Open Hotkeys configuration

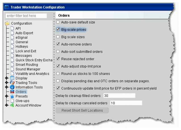coord(22,47)
